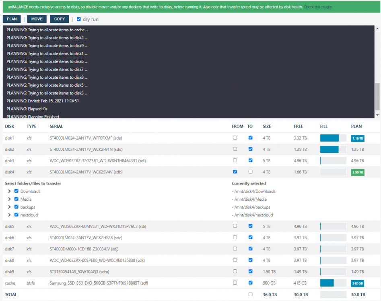Image resolution: width=381 pixels, height=301 pixels.
Task: Click the COPY button
Action: point(59,19)
